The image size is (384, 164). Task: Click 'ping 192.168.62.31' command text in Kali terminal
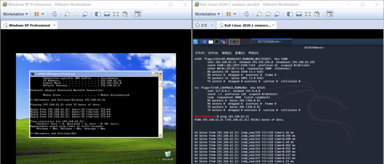click(x=234, y=116)
